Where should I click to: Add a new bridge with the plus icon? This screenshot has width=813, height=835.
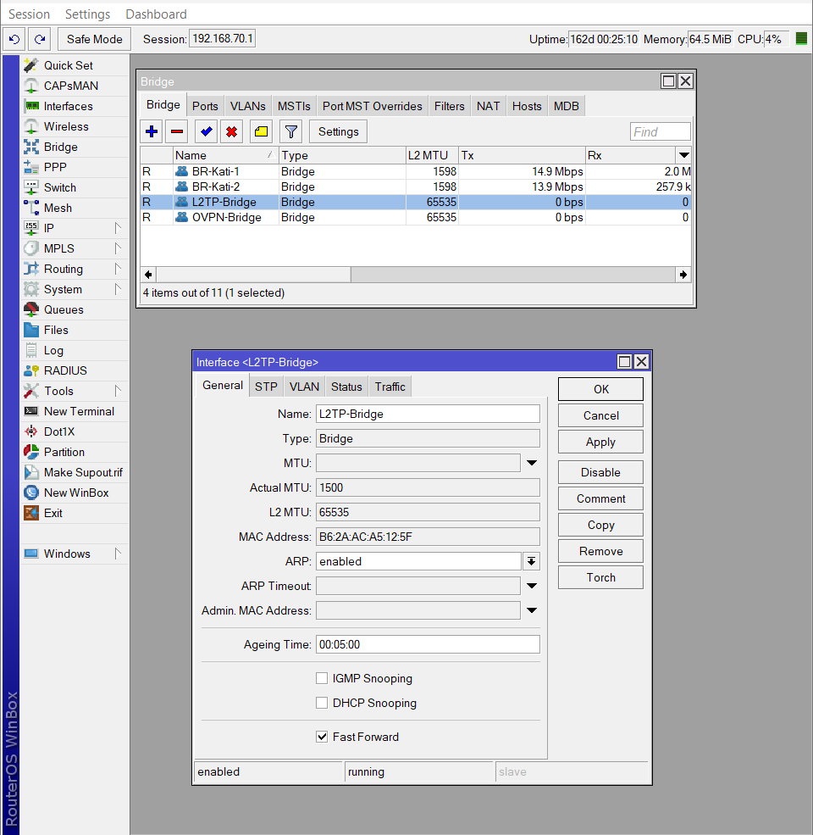pyautogui.click(x=151, y=131)
